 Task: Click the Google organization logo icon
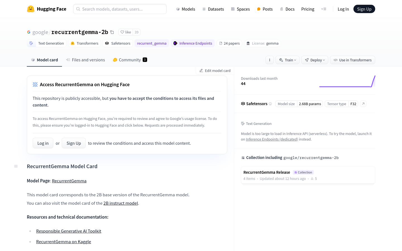[29, 32]
